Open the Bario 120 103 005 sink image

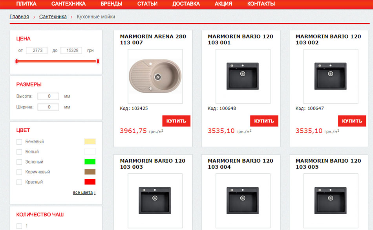coord(331,201)
